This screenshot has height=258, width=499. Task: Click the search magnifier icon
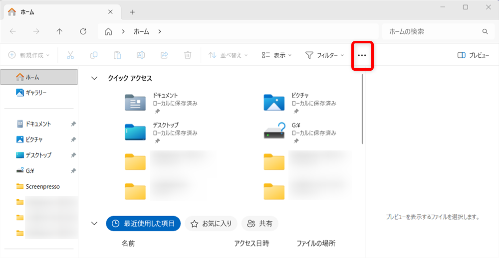click(x=485, y=31)
